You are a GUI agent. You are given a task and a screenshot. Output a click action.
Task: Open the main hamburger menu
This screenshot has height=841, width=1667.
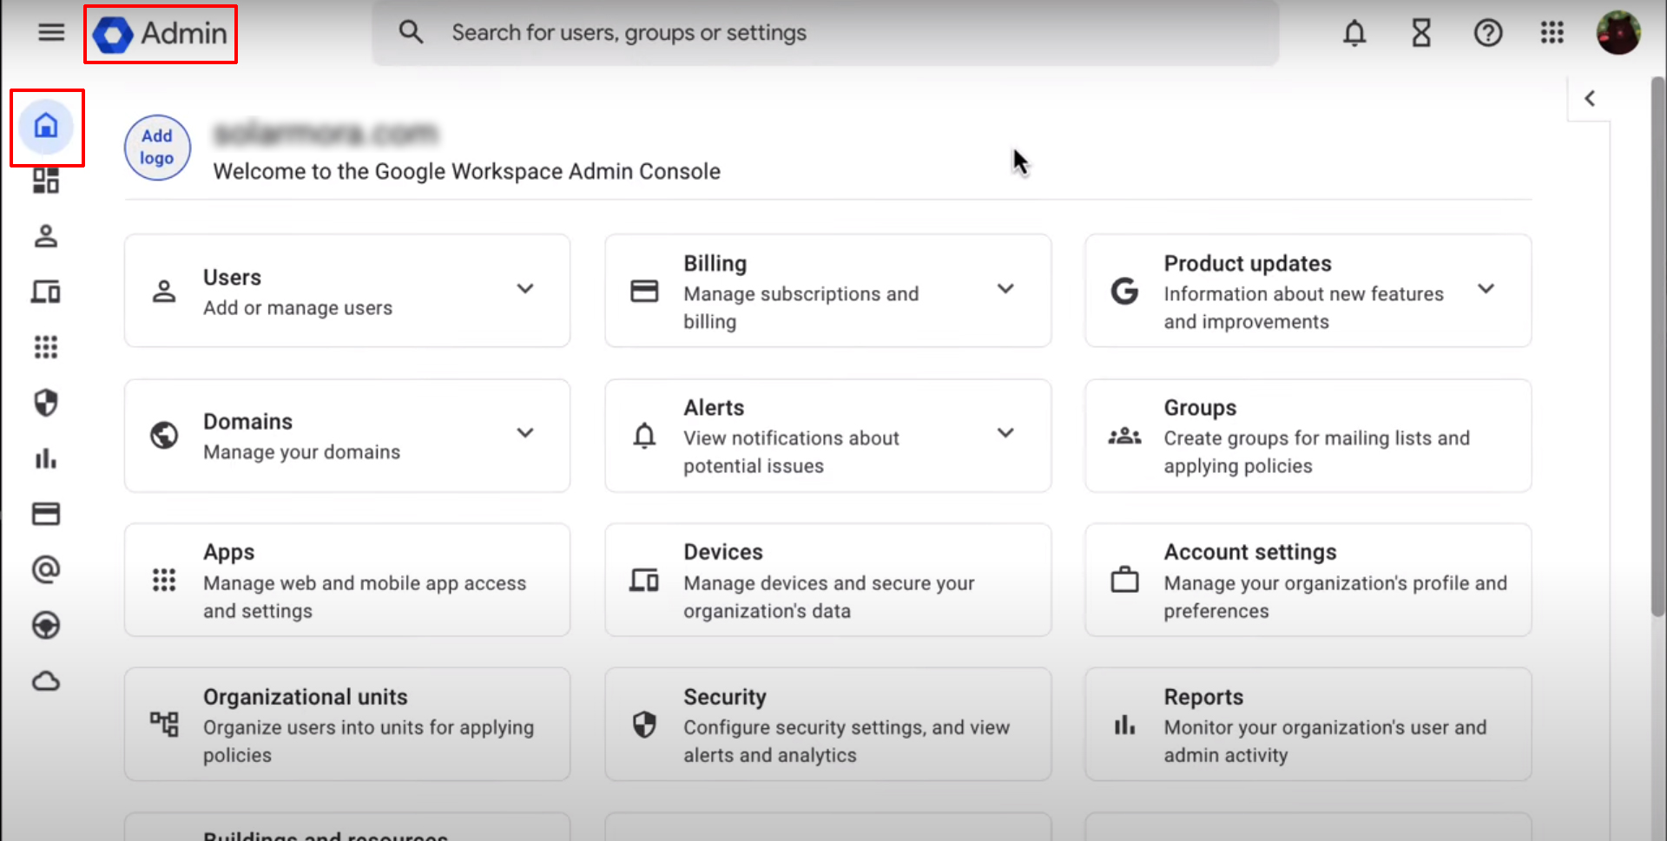[x=51, y=33]
